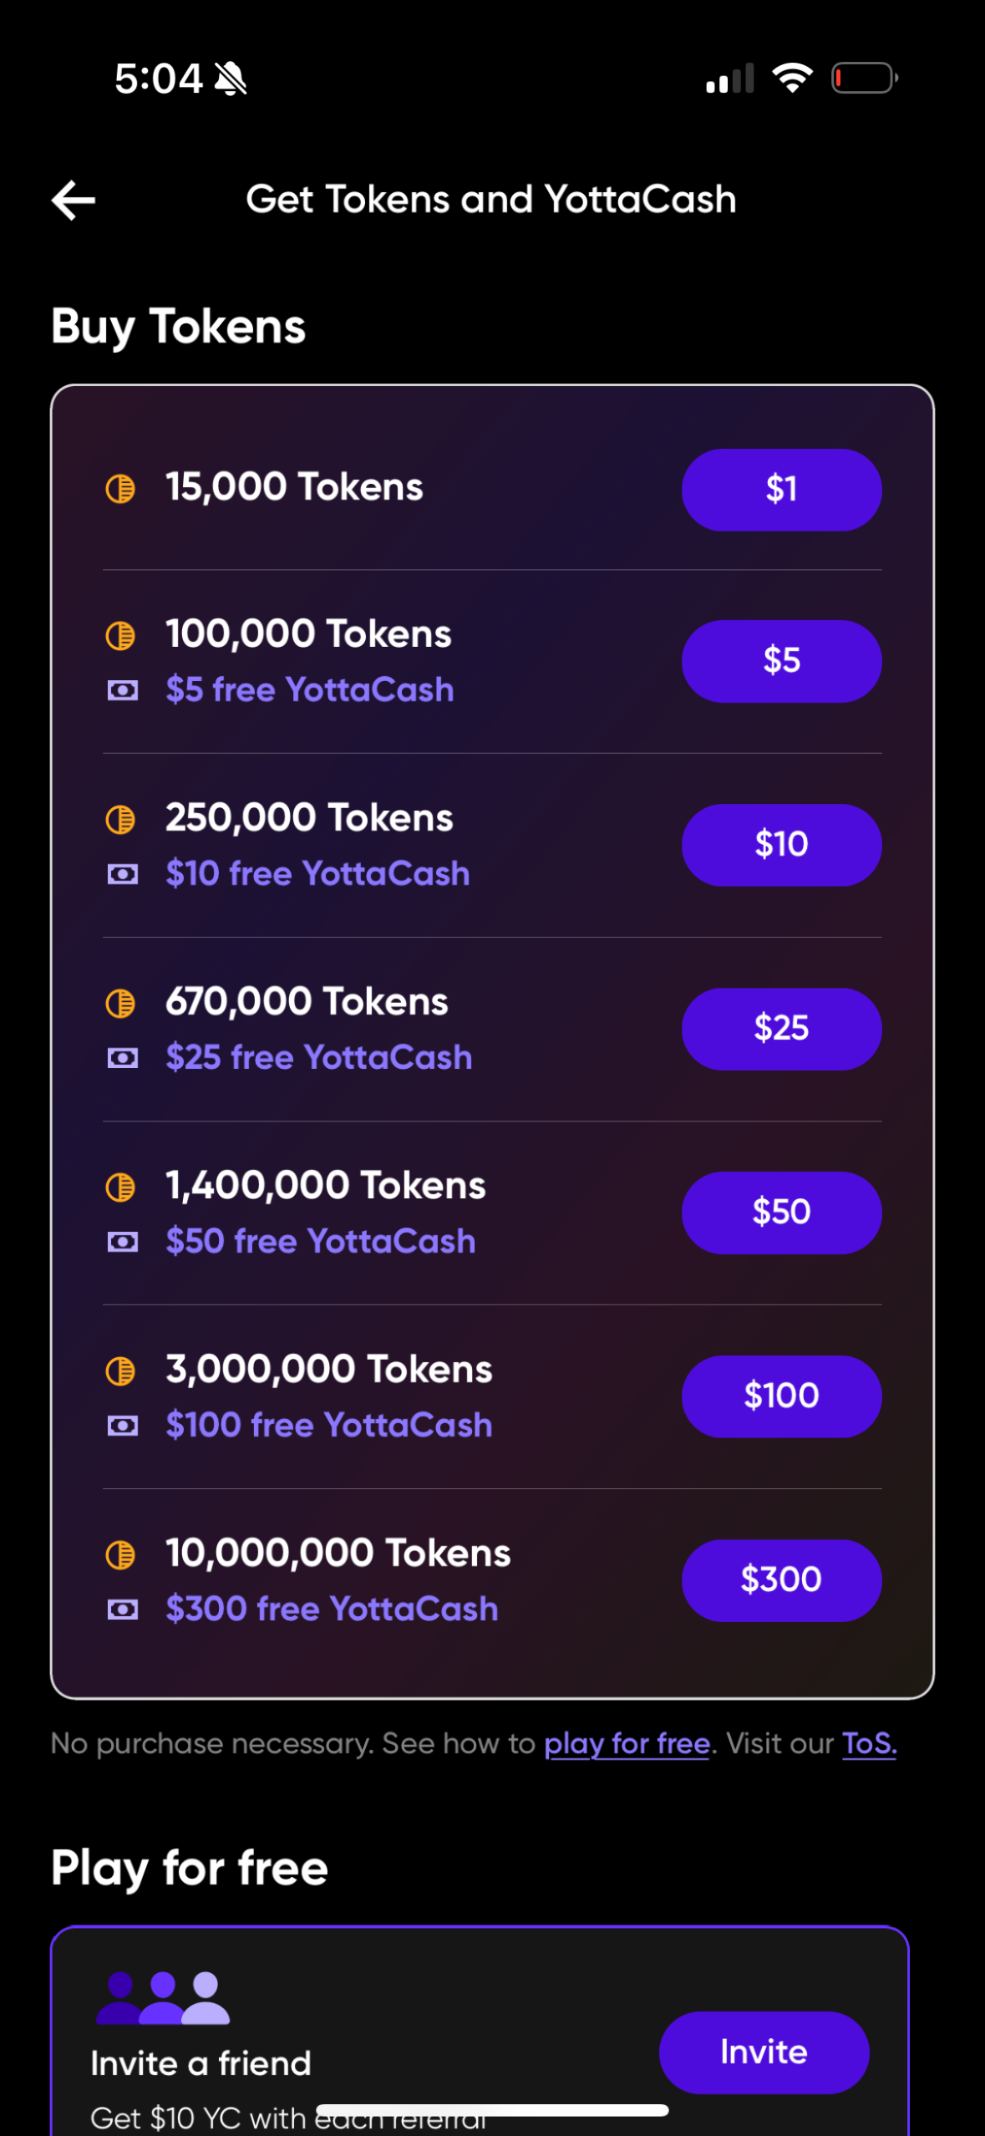The height and width of the screenshot is (2136, 985).
Task: Click the coin icon for 10,000,000 Tokens
Action: click(122, 1553)
